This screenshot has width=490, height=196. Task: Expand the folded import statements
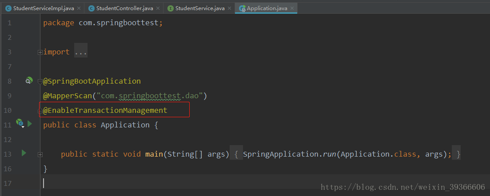point(40,53)
